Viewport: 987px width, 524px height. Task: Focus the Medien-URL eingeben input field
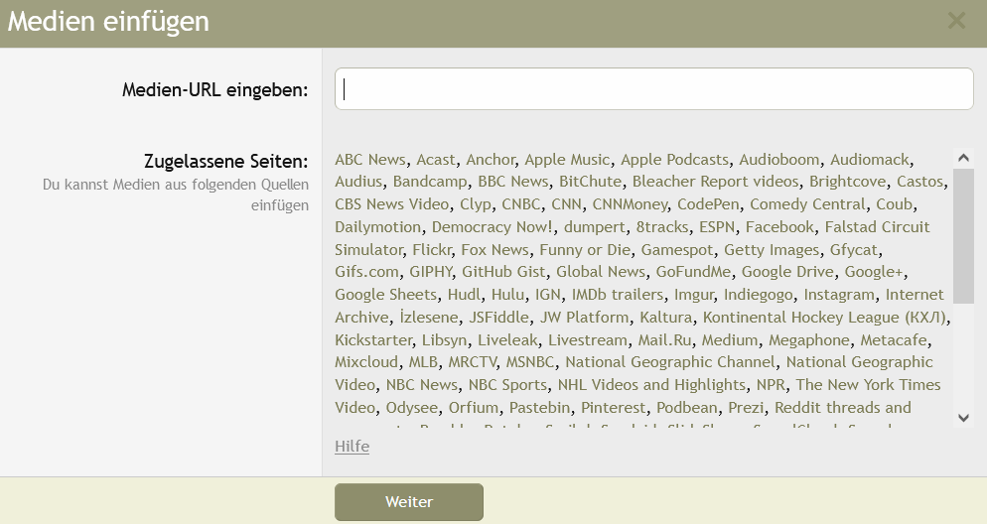click(654, 88)
